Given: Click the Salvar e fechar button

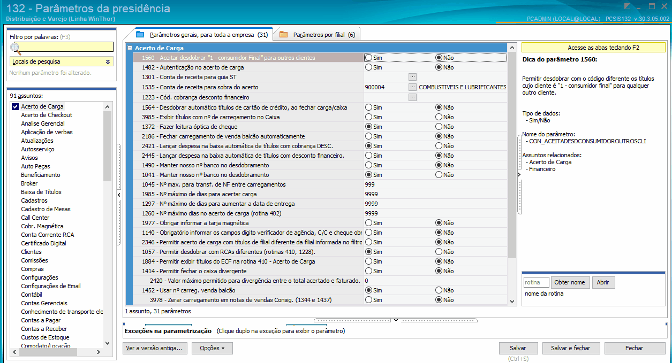Looking at the screenshot, I should coord(570,348).
